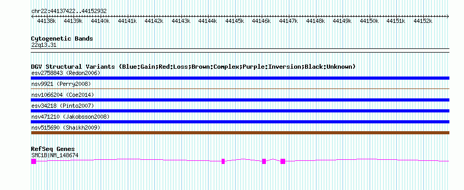
Task: Open variant esv2758843 (Redon2006) label
Action: (66, 73)
